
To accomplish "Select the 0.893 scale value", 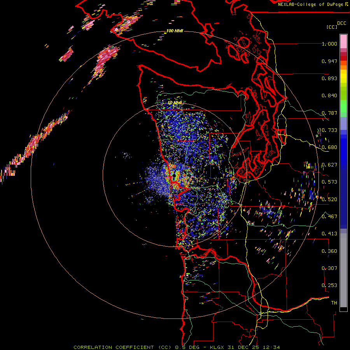I will (329, 78).
